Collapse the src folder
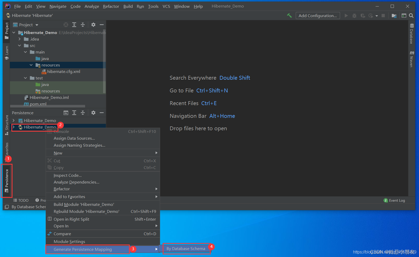Screen dimensions: 419x257 19,45
